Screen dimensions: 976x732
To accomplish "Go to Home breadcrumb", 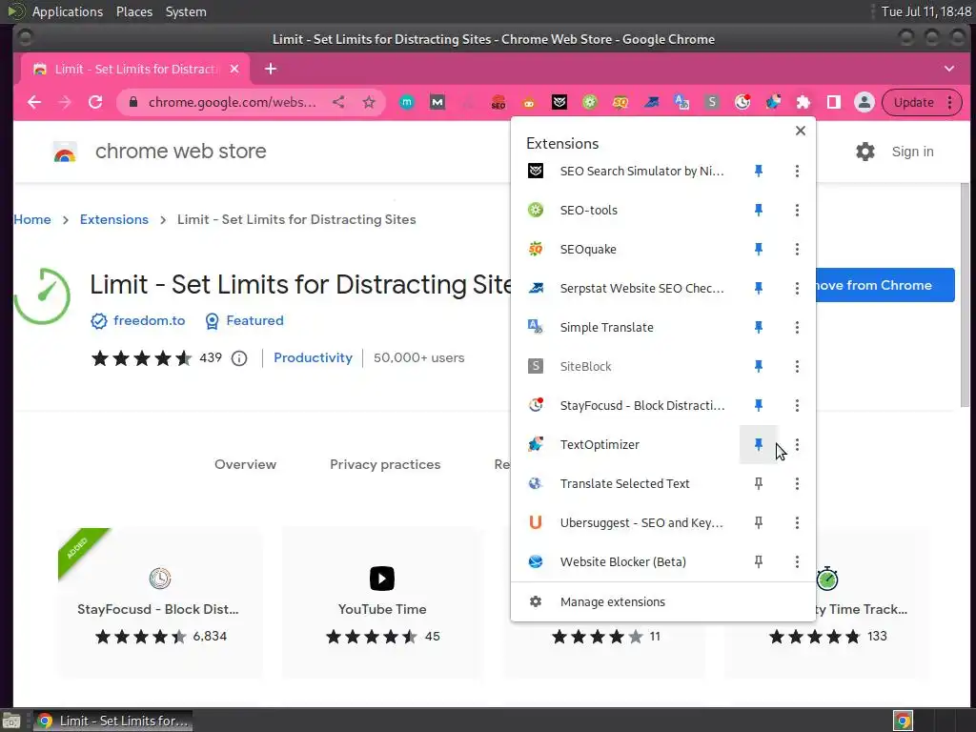I will [x=32, y=219].
